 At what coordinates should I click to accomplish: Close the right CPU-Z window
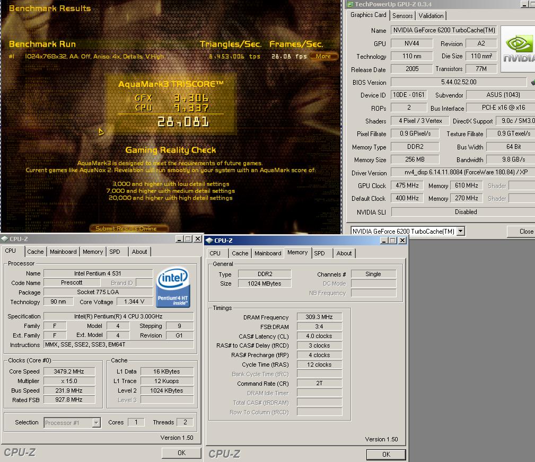pyautogui.click(x=402, y=241)
